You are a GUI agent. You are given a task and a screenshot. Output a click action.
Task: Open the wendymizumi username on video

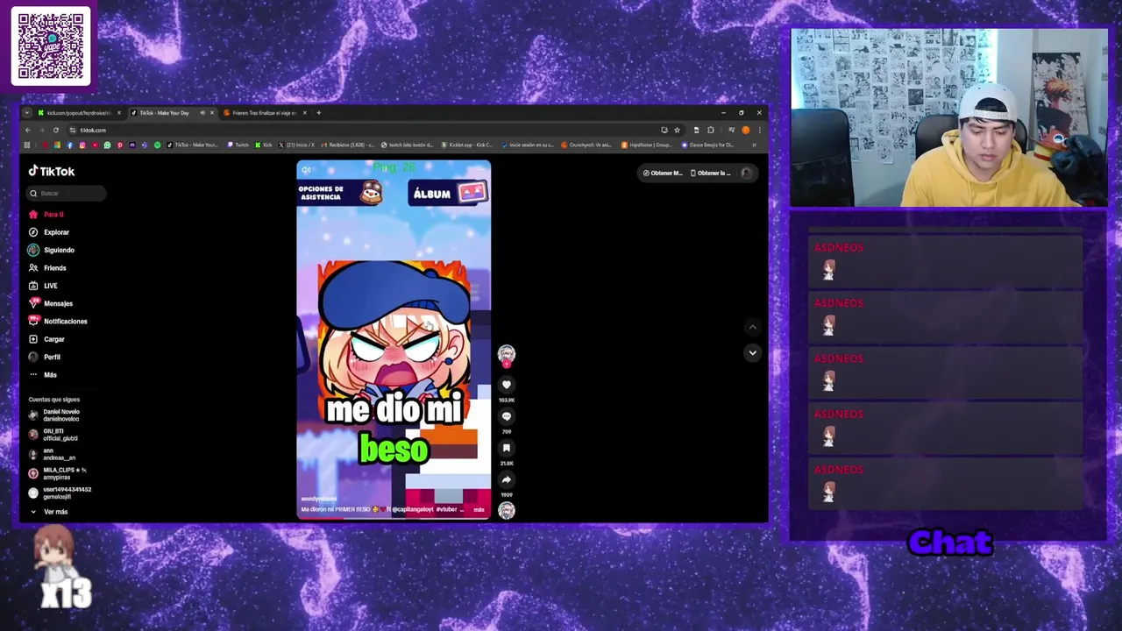(318, 499)
